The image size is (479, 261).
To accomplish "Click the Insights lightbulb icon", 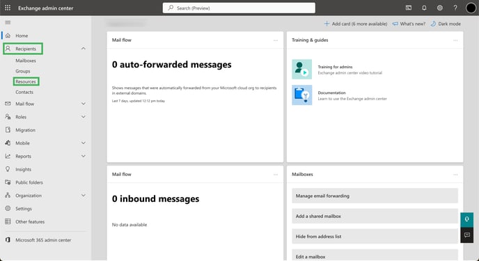I will (x=8, y=169).
